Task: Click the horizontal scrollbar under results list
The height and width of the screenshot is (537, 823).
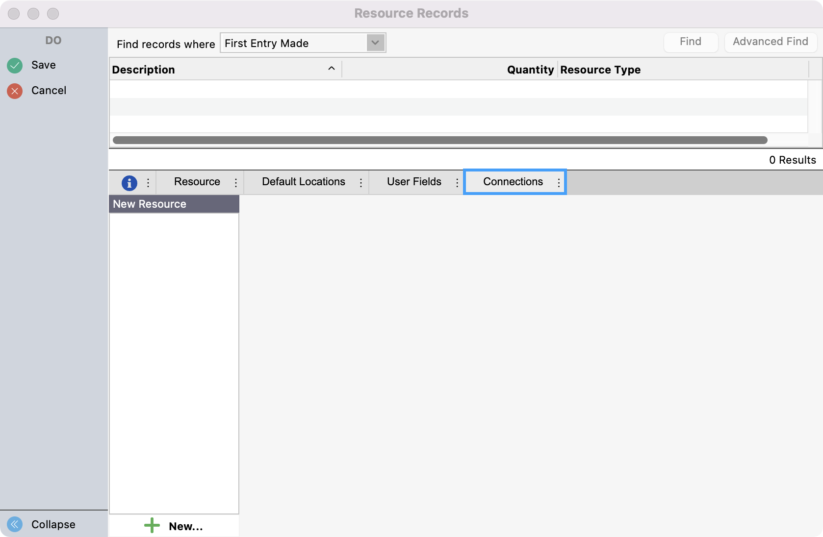Action: (439, 140)
